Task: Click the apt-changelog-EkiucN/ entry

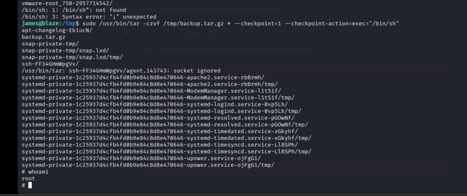Action: [57, 30]
